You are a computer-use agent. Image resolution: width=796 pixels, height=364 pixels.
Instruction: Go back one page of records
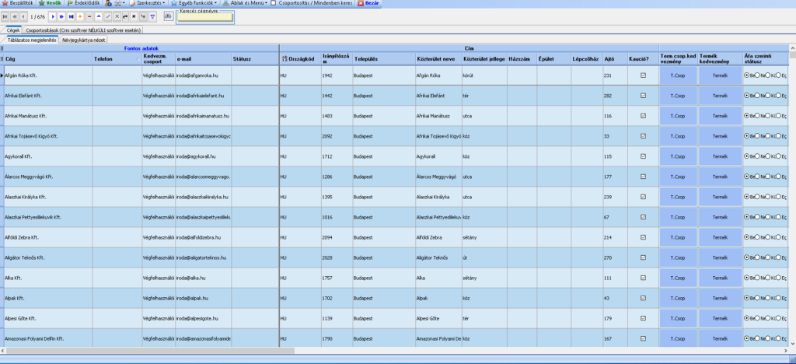pyautogui.click(x=14, y=17)
